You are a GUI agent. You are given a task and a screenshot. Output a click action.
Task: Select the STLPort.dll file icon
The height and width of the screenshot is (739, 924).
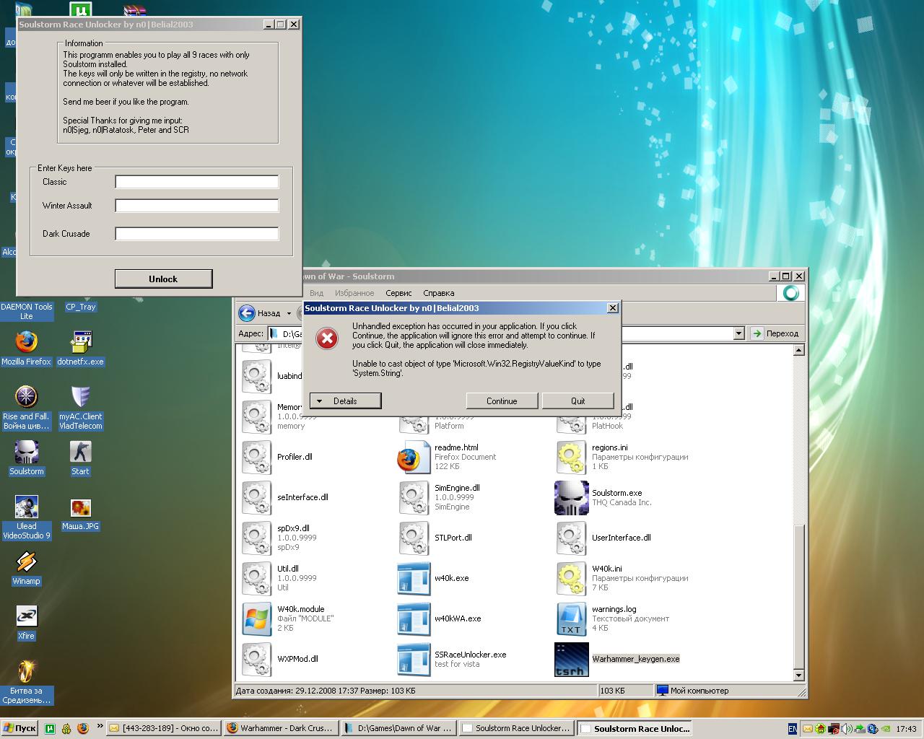(414, 538)
